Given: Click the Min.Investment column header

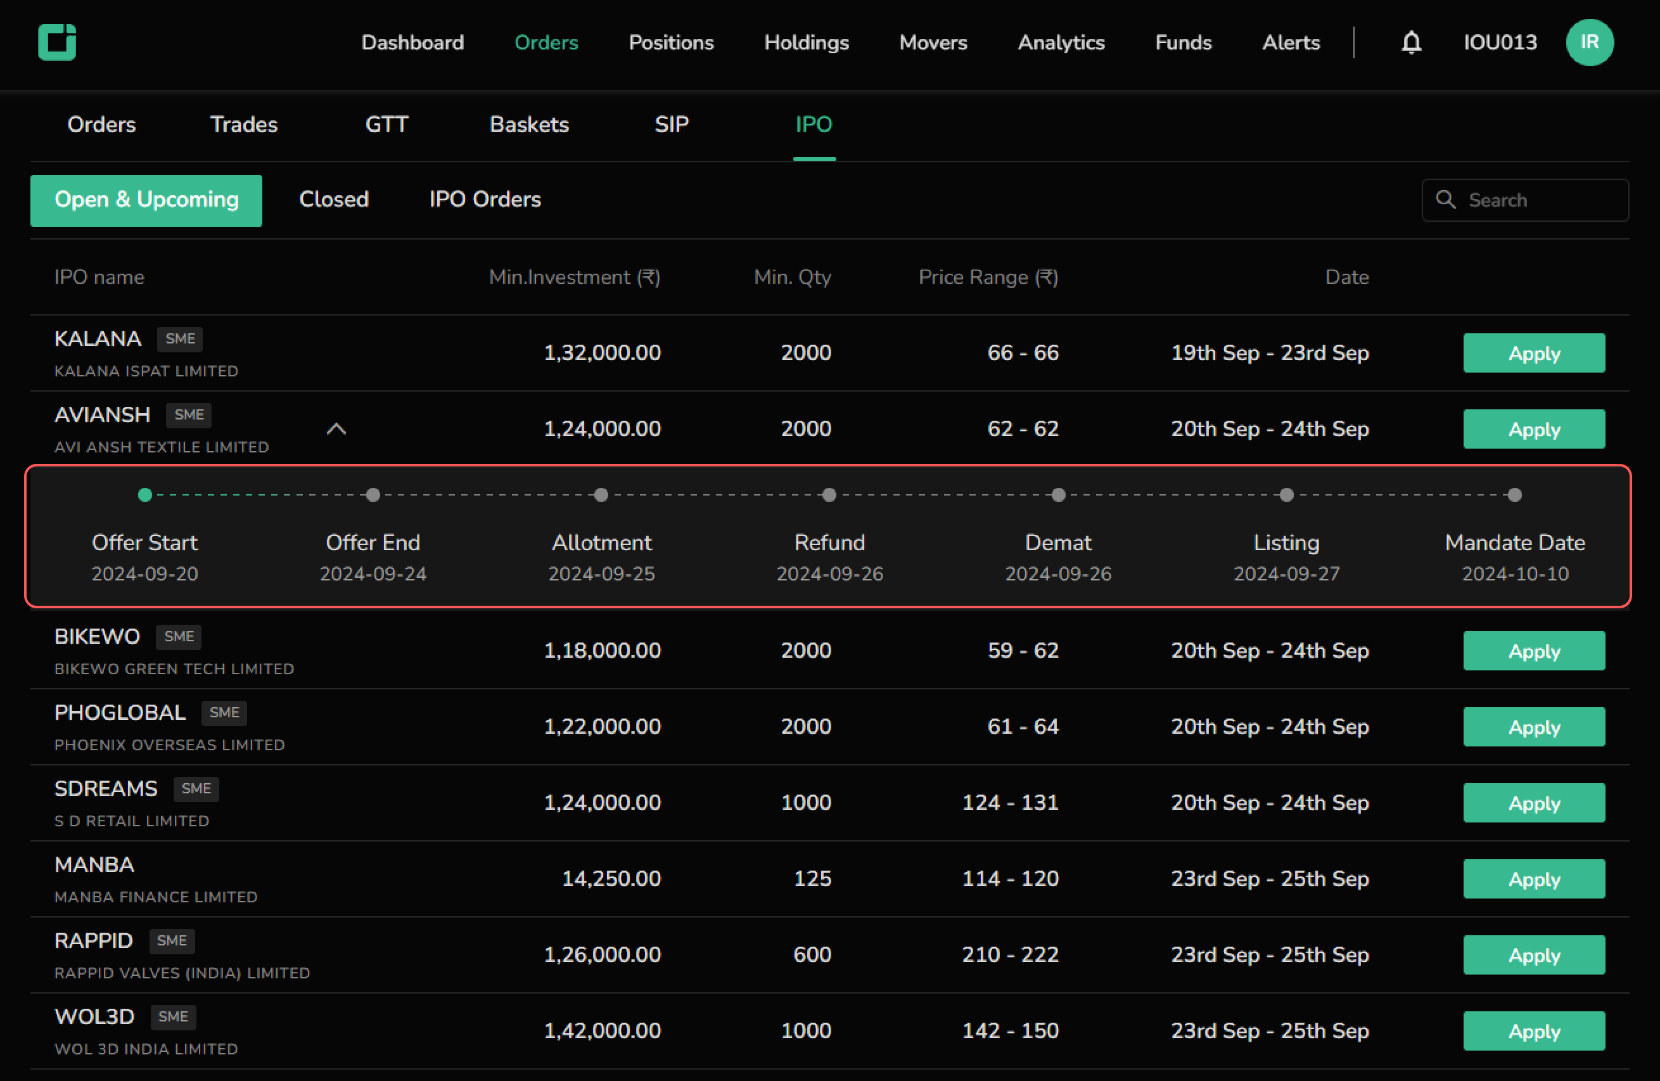Looking at the screenshot, I should pos(574,278).
